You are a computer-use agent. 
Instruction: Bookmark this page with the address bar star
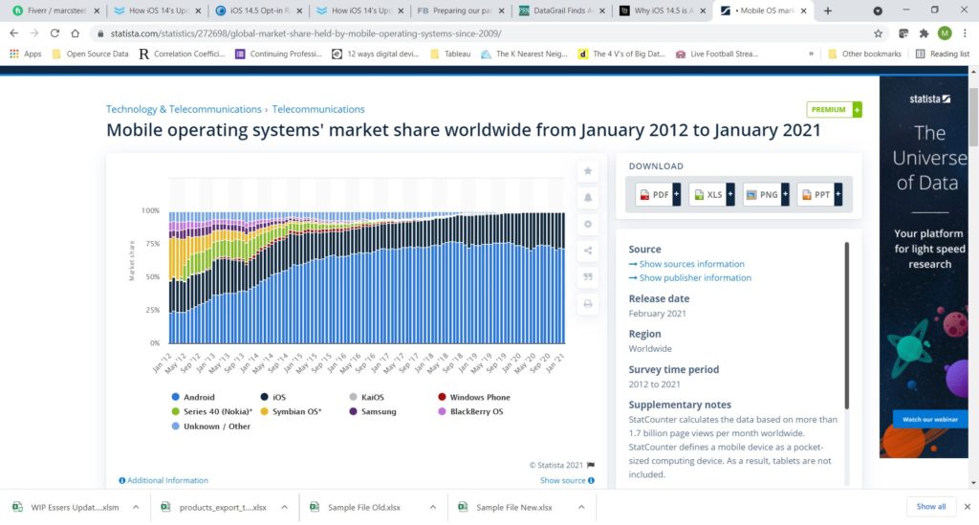(878, 33)
